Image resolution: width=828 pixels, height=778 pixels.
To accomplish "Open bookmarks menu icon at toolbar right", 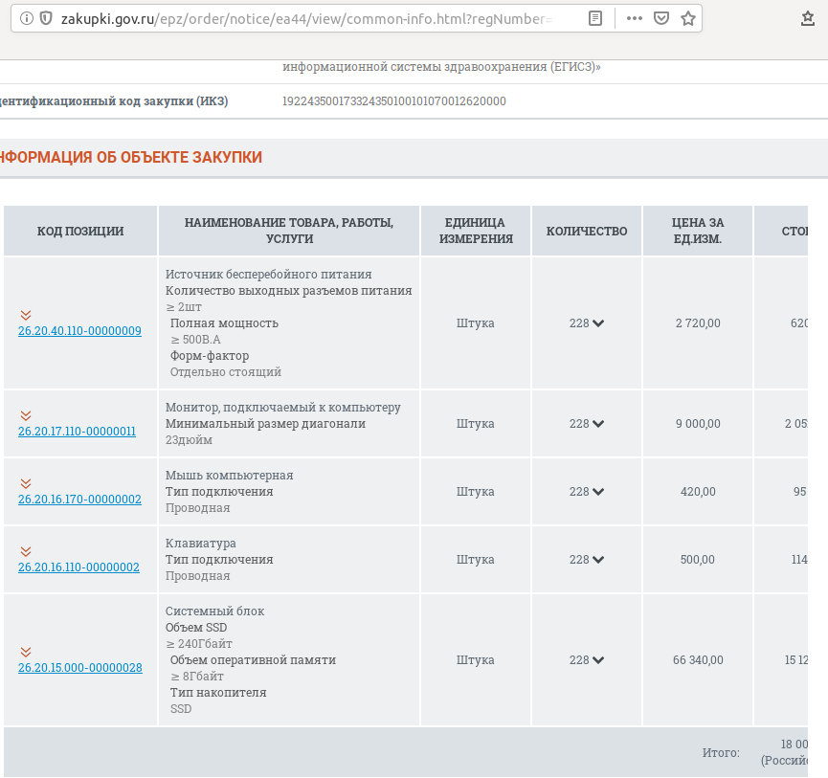I will point(807,18).
